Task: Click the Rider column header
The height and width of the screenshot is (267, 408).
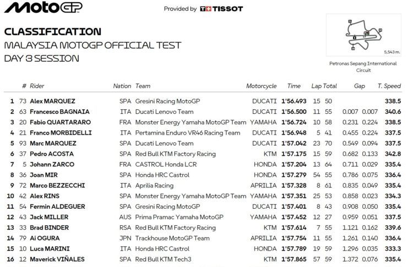Action: click(37, 86)
